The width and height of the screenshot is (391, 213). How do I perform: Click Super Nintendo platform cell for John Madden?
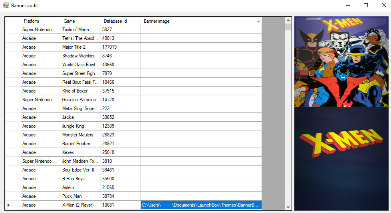point(41,161)
